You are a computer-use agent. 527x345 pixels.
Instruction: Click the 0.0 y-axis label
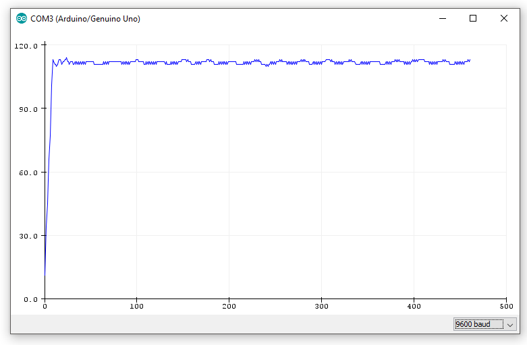[30, 299]
